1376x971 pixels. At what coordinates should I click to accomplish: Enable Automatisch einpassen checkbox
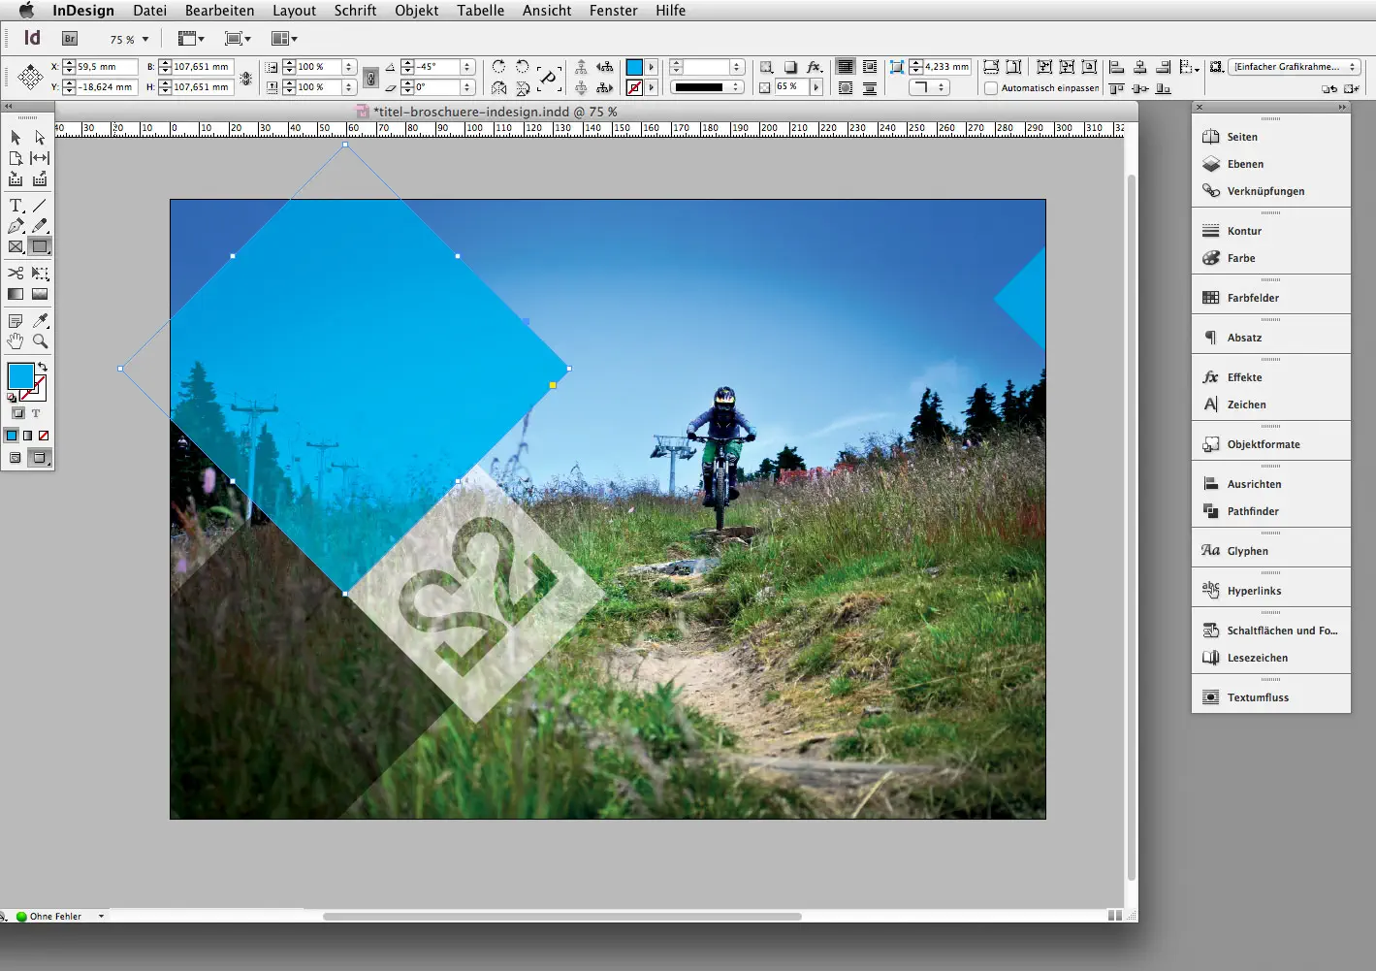(992, 87)
